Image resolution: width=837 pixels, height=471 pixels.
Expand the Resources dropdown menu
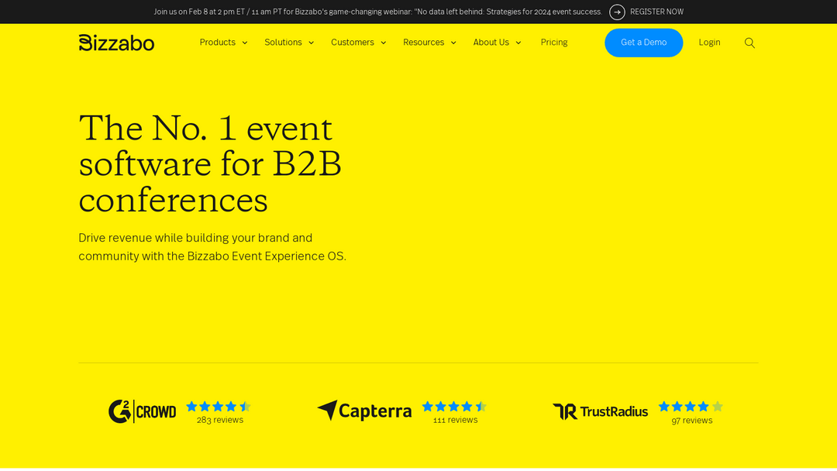pyautogui.click(x=429, y=43)
